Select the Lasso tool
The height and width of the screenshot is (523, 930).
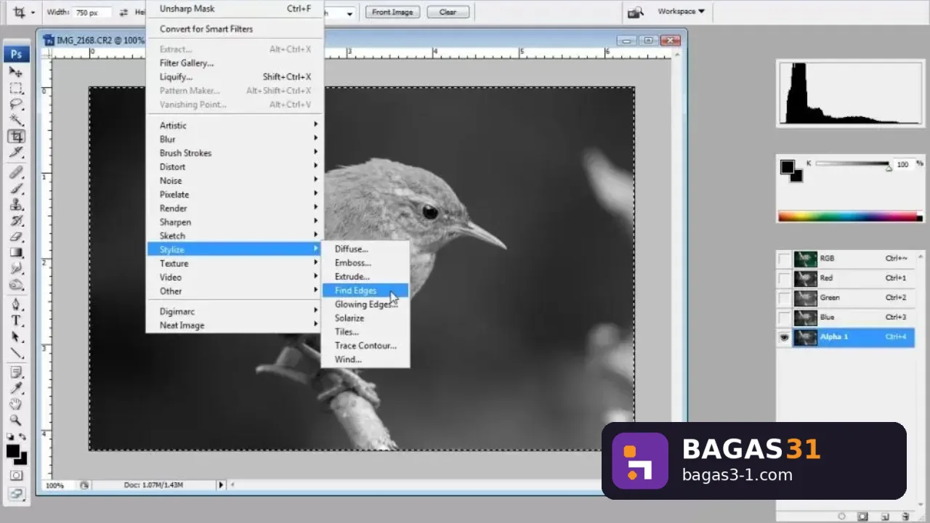(x=16, y=104)
